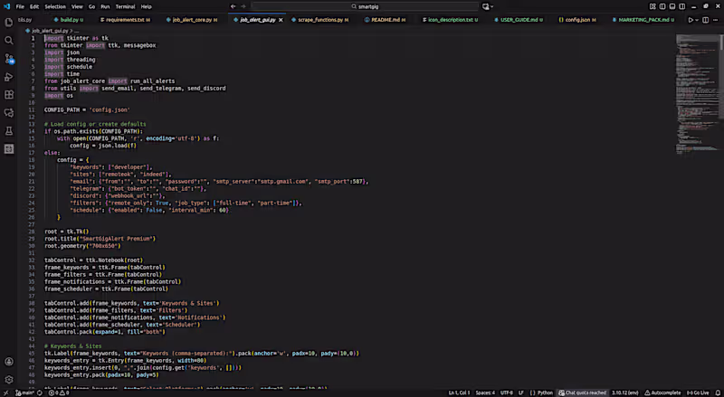Split the editor to the right
The height and width of the screenshot is (397, 724).
[x=706, y=20]
